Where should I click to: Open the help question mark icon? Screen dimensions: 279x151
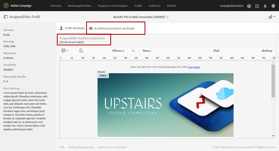(x=249, y=6)
